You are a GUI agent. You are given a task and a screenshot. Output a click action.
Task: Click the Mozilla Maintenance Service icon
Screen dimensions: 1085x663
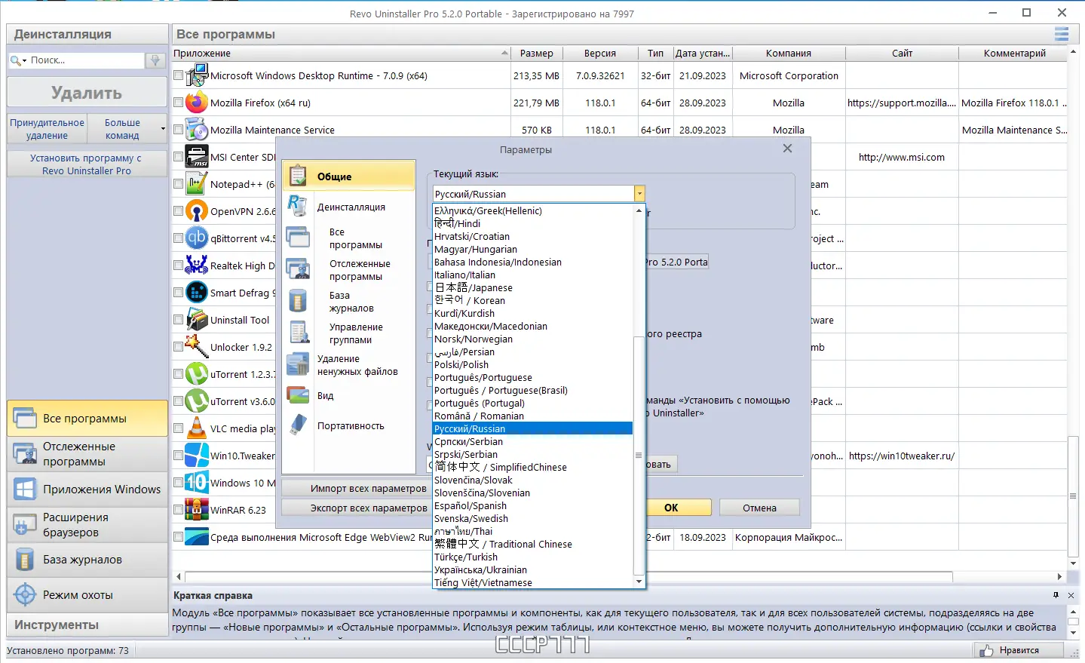coord(197,130)
